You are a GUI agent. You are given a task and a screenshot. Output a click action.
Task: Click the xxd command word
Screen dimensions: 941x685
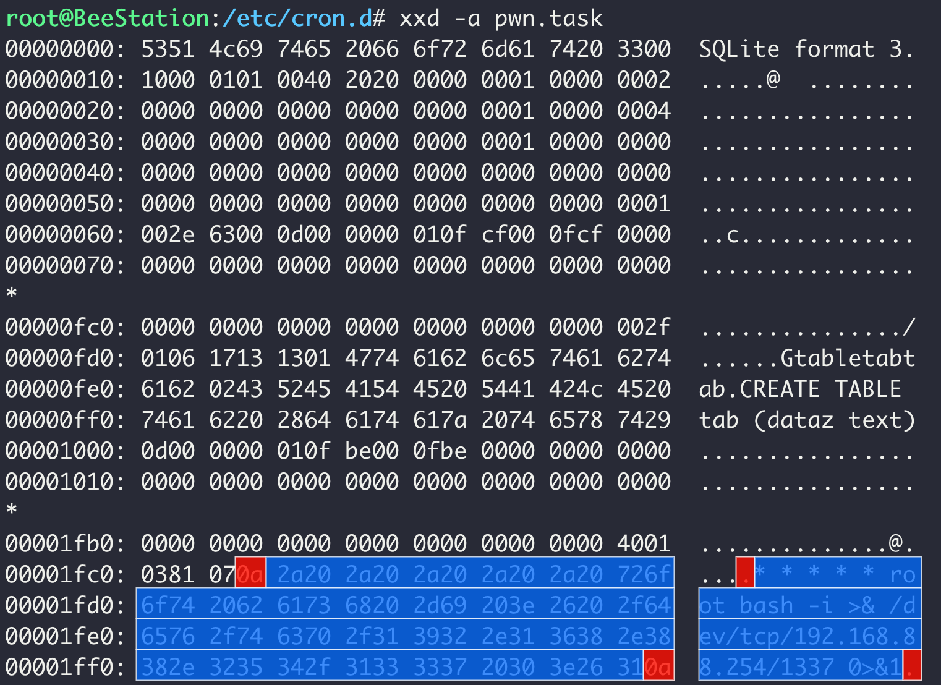(x=420, y=18)
